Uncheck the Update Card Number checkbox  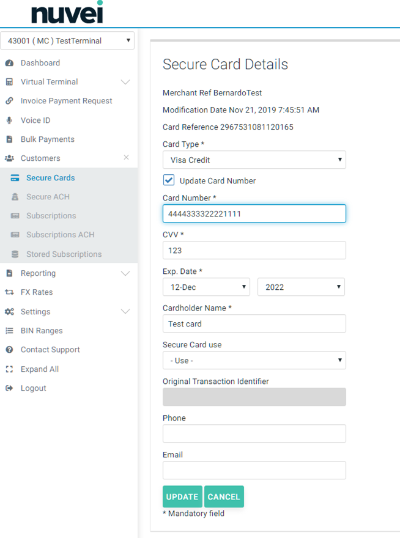(169, 180)
